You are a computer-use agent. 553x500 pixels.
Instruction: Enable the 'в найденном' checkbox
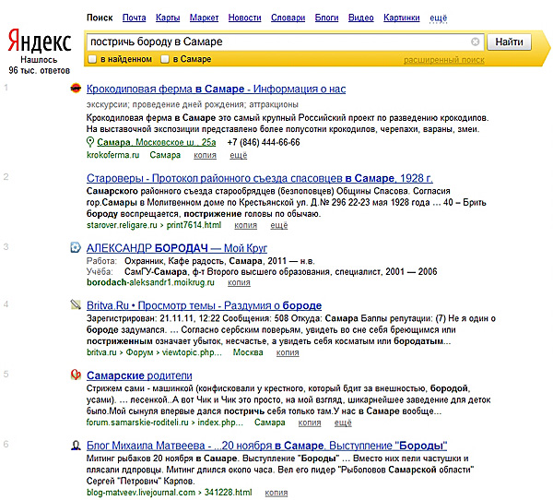point(92,60)
